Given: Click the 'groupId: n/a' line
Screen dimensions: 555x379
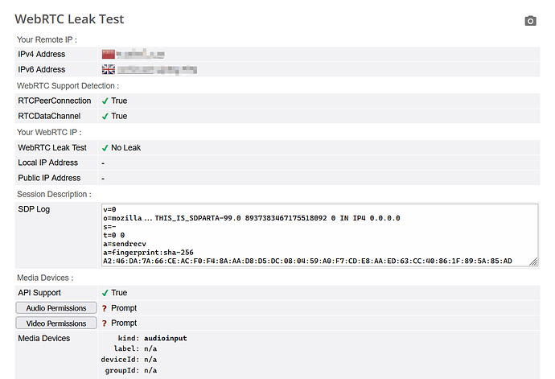Looking at the screenshot, I should 131,370.
